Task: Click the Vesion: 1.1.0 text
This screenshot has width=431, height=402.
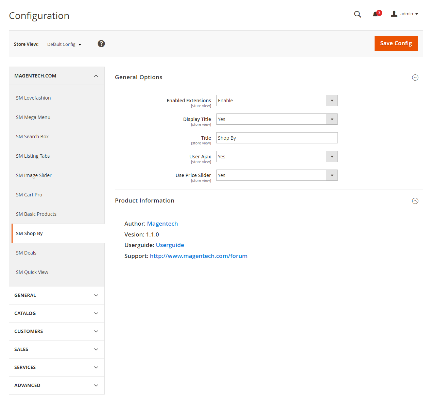Action: coord(142,234)
